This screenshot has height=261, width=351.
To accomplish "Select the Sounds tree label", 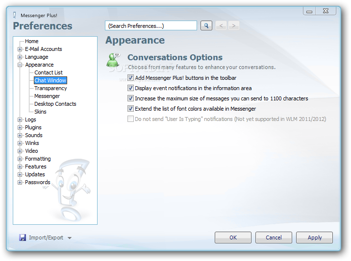I will click(33, 135).
